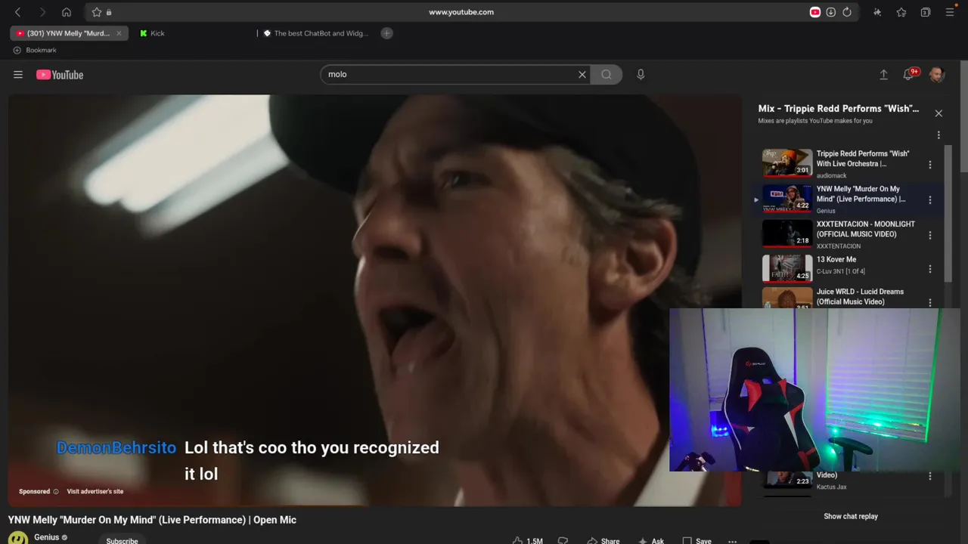Viewport: 968px width, 544px height.
Task: Like the video with 1.5M likes
Action: (528, 541)
